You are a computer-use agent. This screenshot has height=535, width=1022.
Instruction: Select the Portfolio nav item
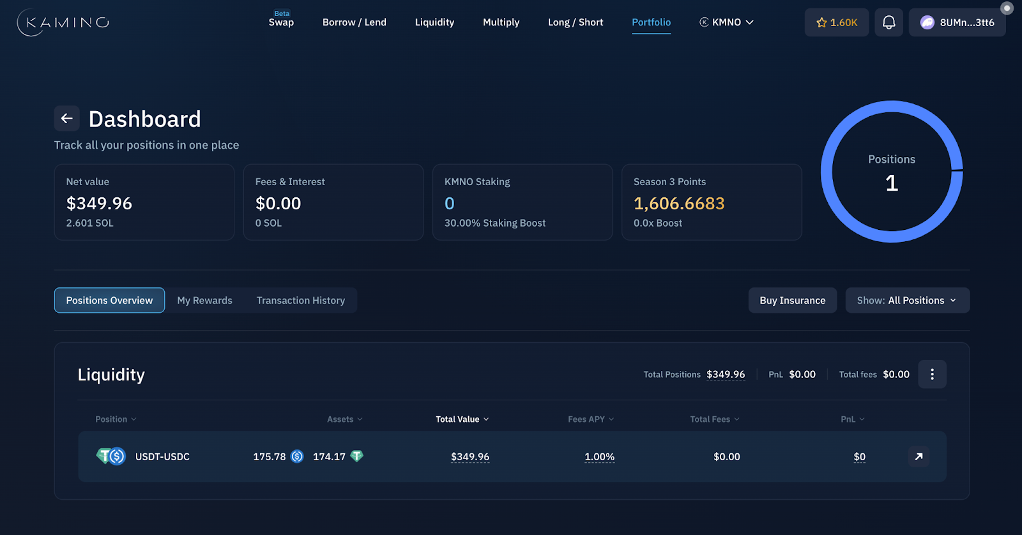tap(652, 22)
